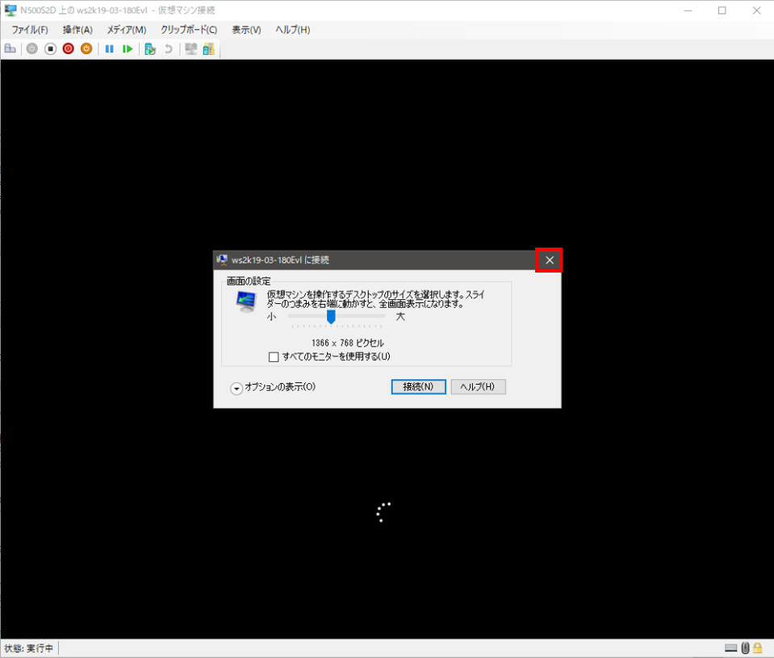
Task: Shut down the guest operating system
Action: (69, 49)
